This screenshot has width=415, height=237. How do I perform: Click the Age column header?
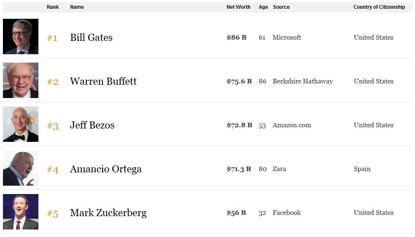pyautogui.click(x=263, y=7)
